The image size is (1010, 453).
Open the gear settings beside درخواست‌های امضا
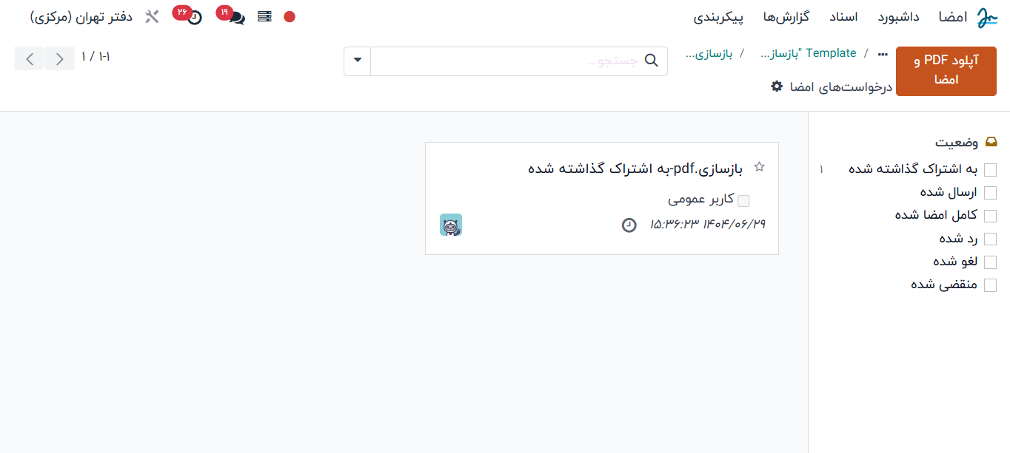pyautogui.click(x=777, y=86)
